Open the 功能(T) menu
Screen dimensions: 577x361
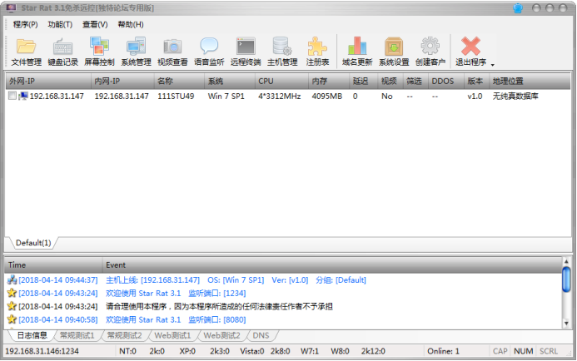pos(60,24)
